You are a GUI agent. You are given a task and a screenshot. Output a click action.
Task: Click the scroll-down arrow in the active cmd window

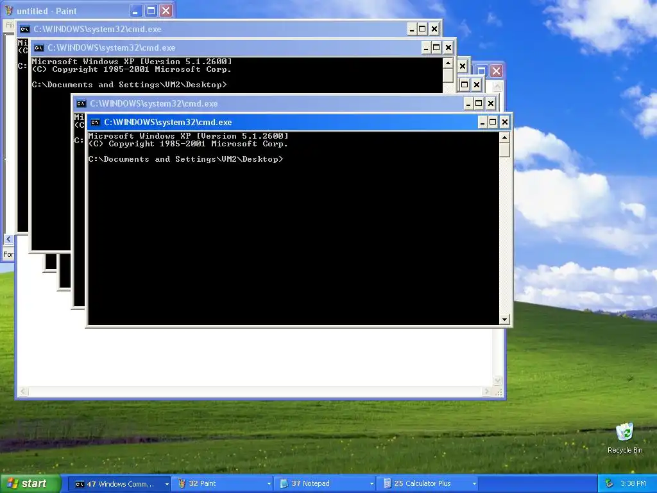[504, 320]
